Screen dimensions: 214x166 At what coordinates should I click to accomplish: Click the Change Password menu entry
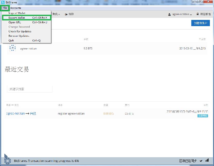pyautogui.click(x=27, y=27)
